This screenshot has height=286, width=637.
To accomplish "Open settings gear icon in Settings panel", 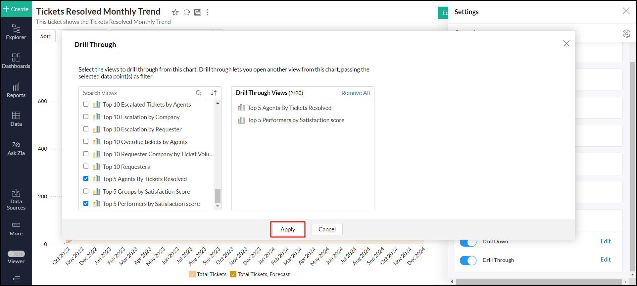I will (x=626, y=33).
